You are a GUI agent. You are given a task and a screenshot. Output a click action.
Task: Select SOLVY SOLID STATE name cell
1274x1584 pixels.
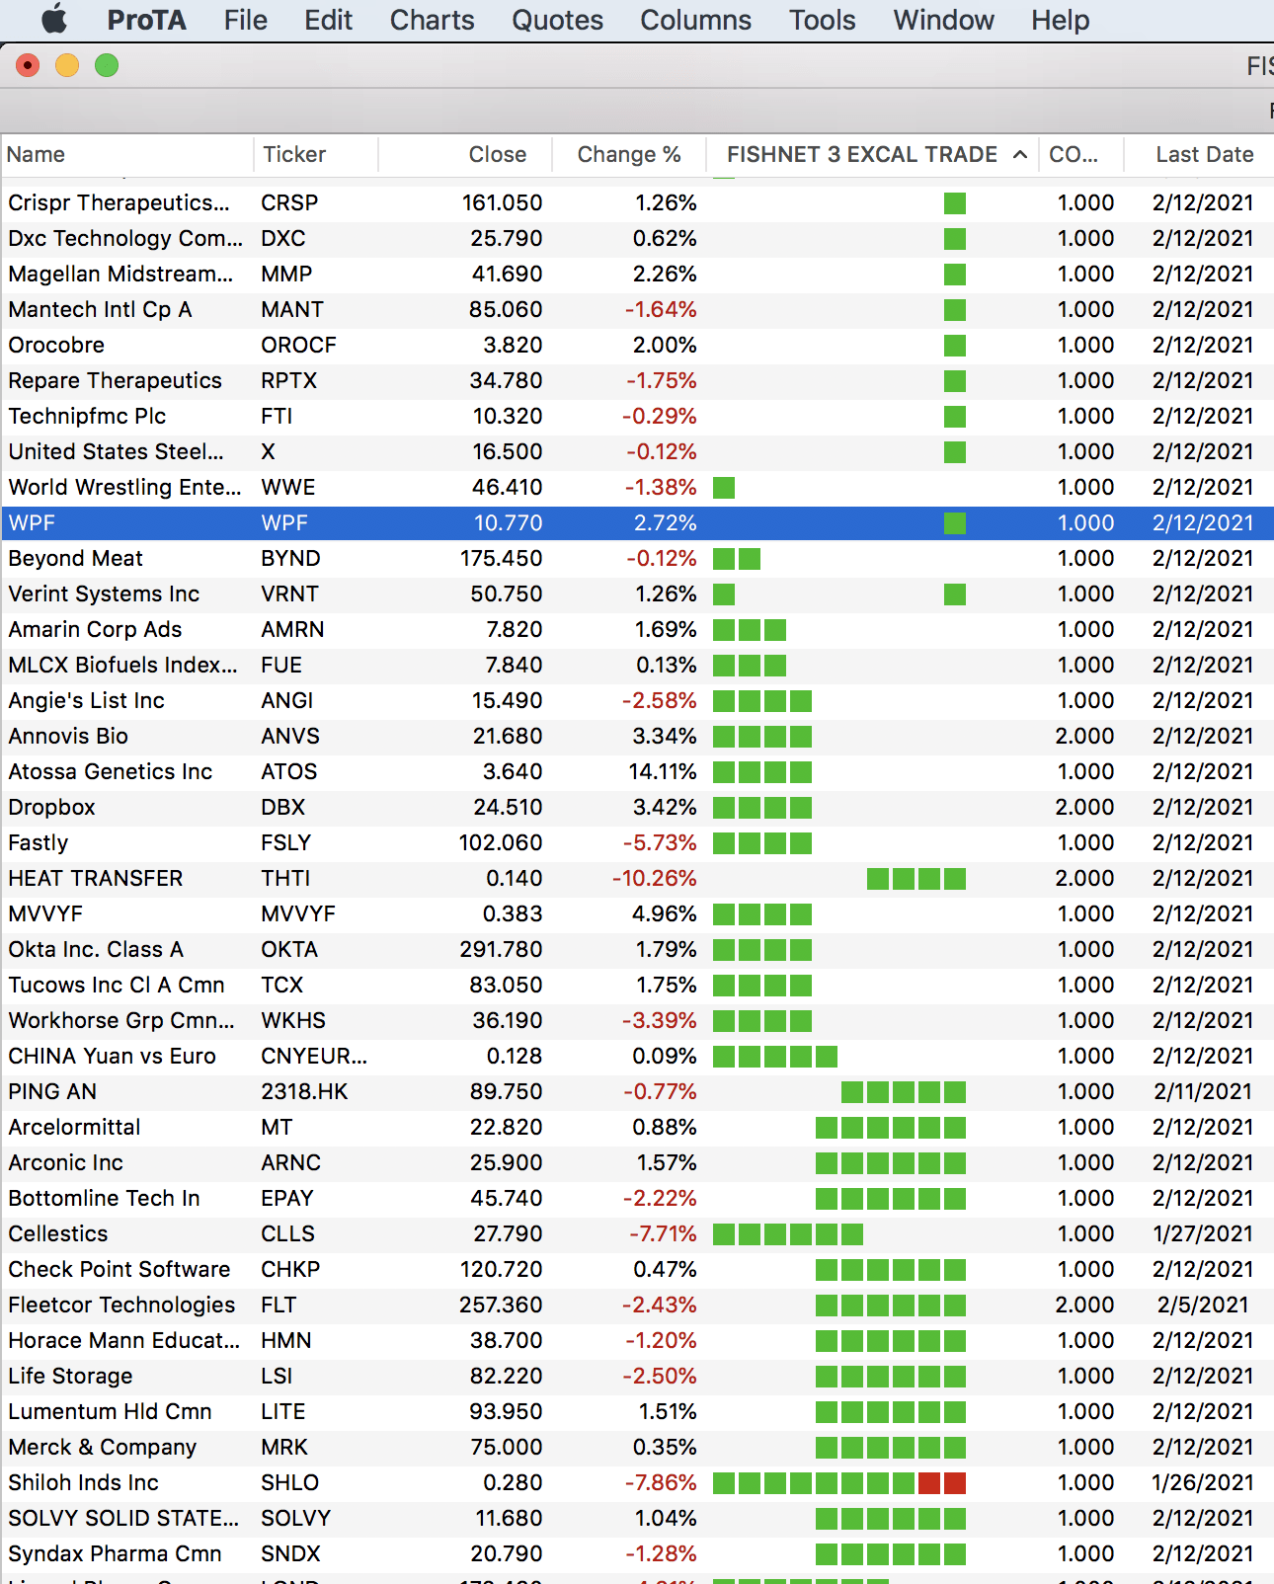[x=123, y=1518]
